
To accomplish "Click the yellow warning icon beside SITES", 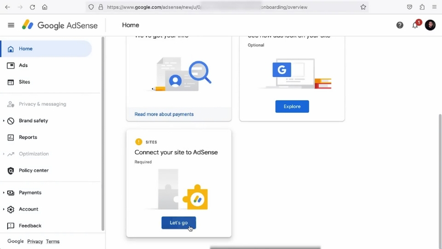I will pyautogui.click(x=139, y=142).
